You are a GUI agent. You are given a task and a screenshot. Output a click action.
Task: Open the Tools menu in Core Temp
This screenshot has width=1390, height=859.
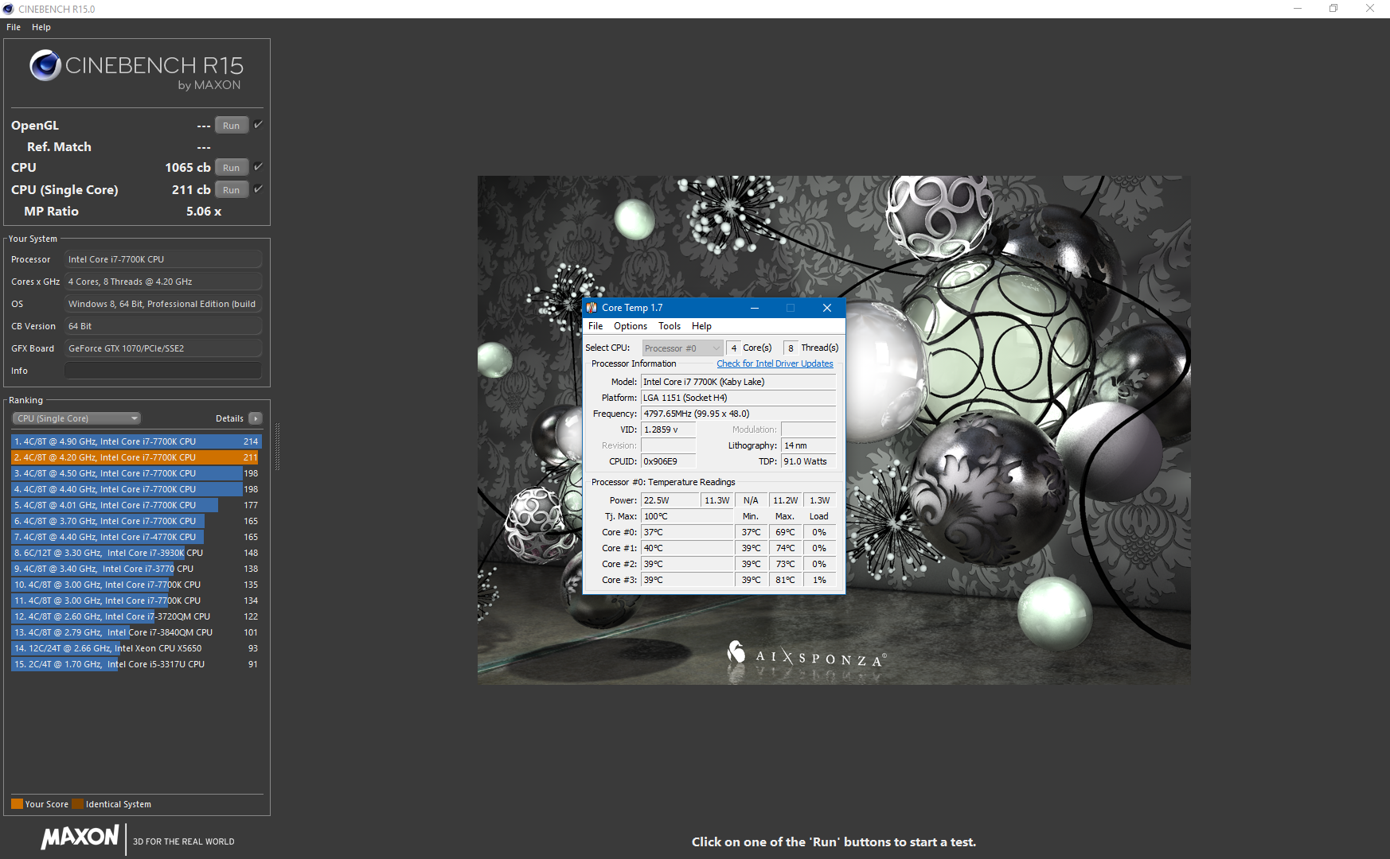coord(670,326)
